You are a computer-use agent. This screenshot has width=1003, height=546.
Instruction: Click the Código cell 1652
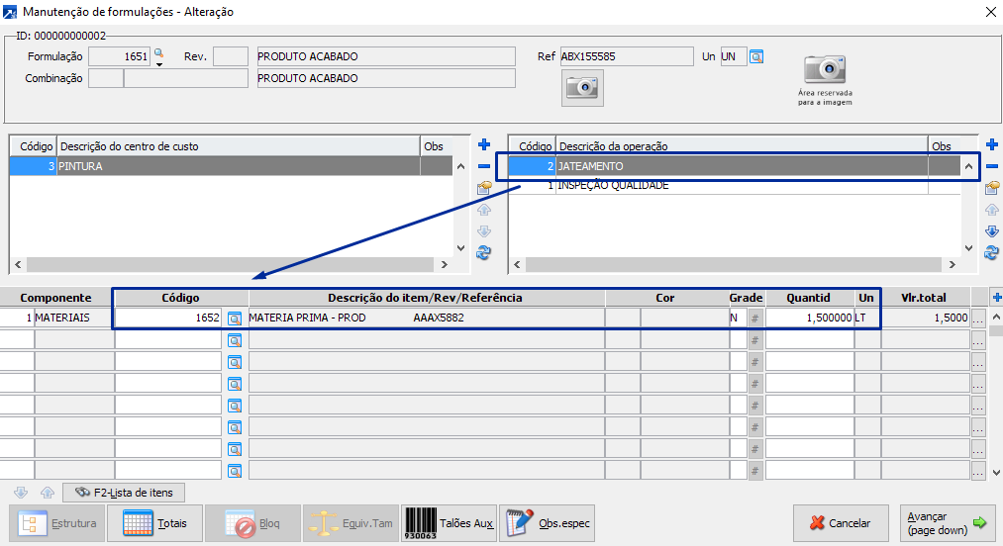[168, 318]
